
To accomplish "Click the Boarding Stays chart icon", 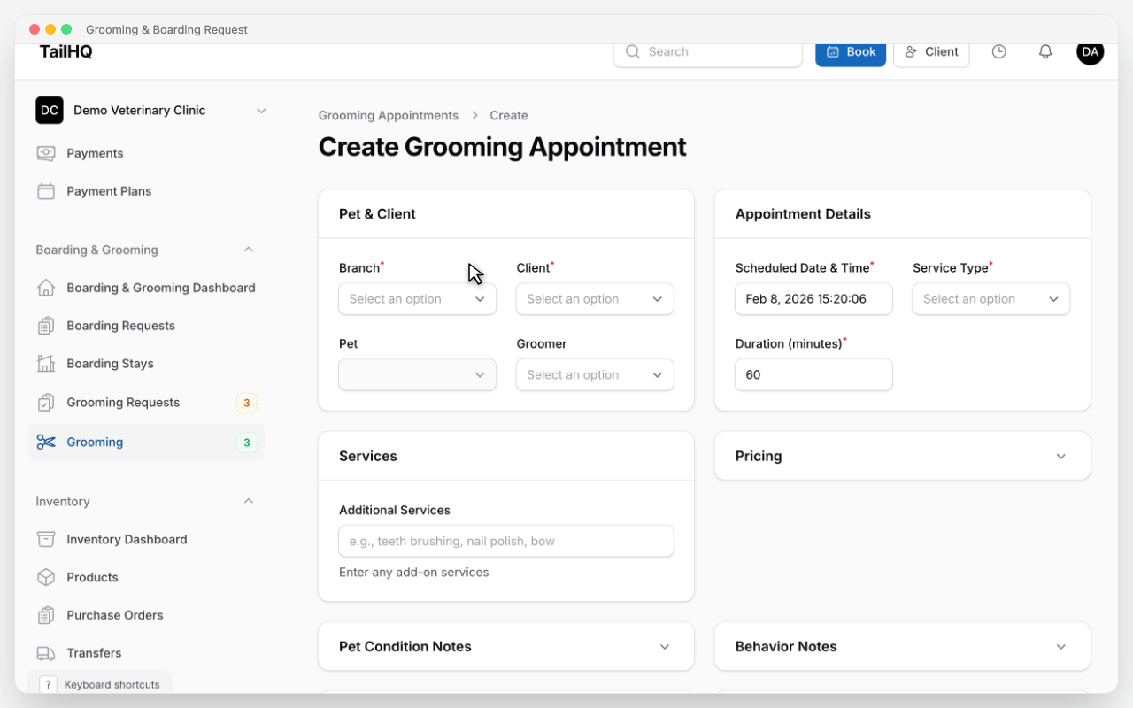I will (x=48, y=363).
